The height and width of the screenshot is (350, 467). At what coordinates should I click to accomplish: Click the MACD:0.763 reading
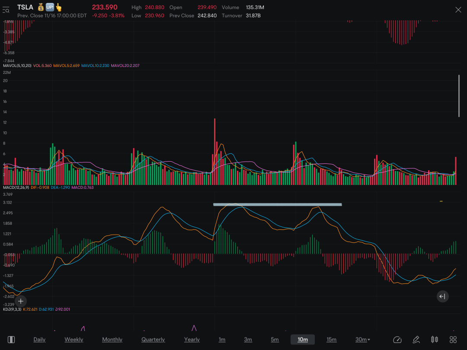tap(83, 188)
